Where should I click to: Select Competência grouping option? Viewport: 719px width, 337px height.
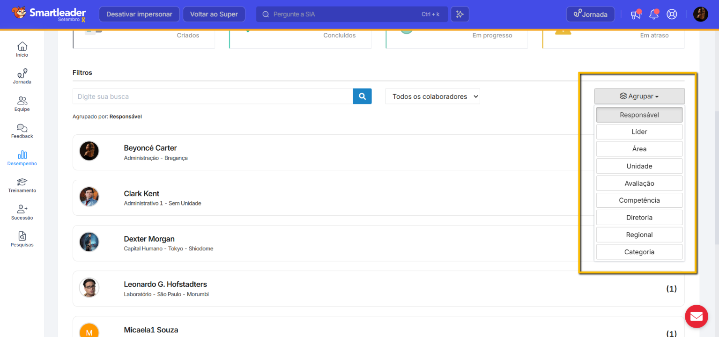[639, 200]
